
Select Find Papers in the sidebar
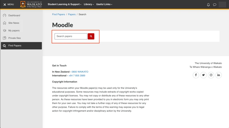21,46
